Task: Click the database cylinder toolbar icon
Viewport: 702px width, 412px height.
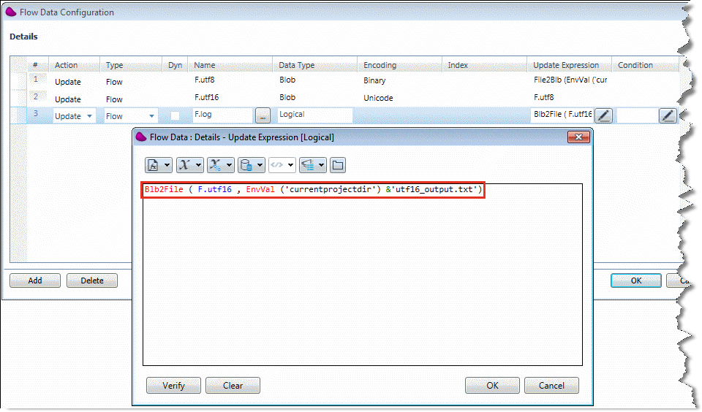Action: point(246,165)
